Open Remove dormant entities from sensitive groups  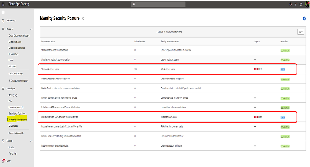tap(59, 98)
